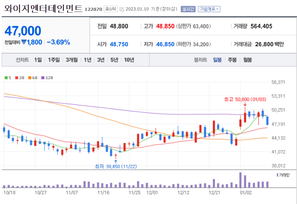Click the -3.69% change value

click(58, 42)
